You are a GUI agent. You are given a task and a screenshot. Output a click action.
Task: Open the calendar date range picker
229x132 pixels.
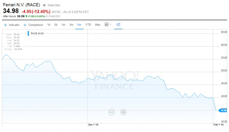tap(108, 25)
